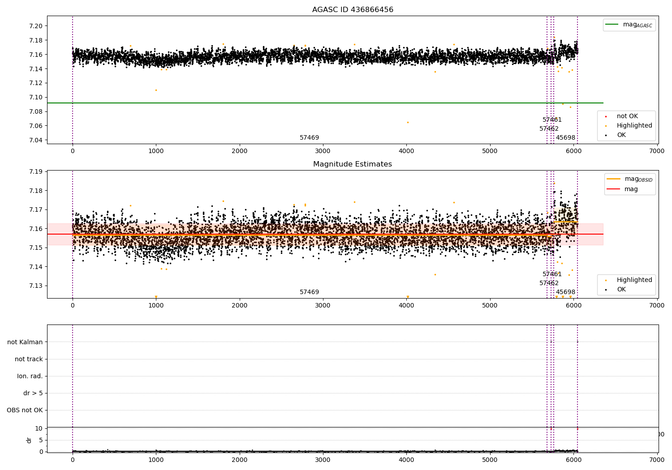Viewport: 672px width, 470px height.
Task: Click the 'dr > 5' y-axis label
Action: [33, 393]
